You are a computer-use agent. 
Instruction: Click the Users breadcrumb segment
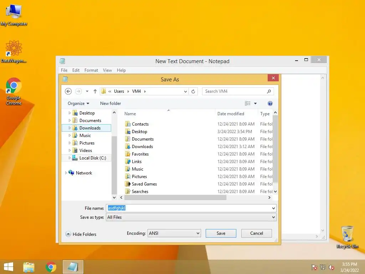[119, 91]
